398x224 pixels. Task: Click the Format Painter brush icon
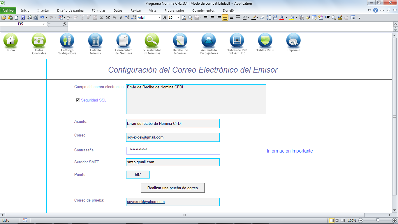point(308,17)
